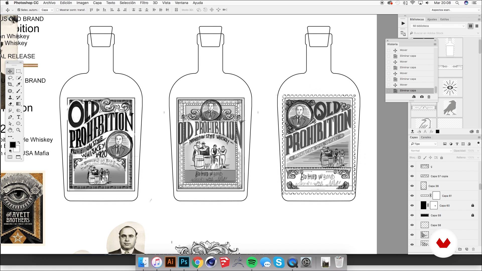Screen dimensions: 482x271
Task: Enable Mostrar contr. transf. checkbox
Action: pyautogui.click(x=57, y=10)
